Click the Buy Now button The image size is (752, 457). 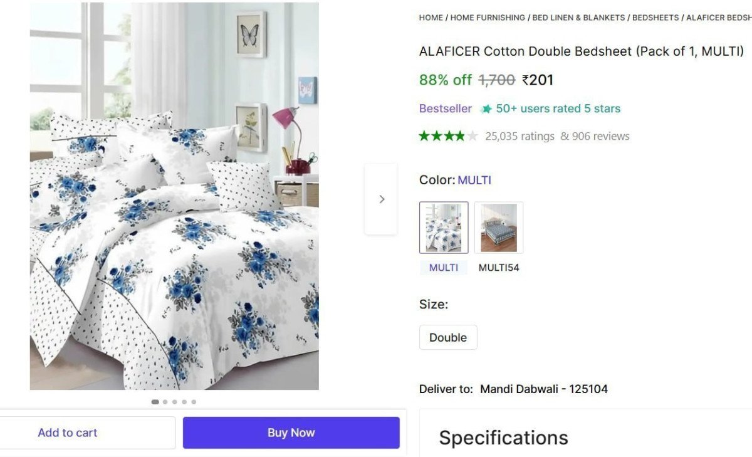(291, 433)
